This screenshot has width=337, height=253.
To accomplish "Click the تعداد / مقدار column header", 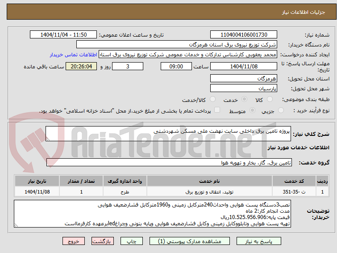I will click(81, 181).
